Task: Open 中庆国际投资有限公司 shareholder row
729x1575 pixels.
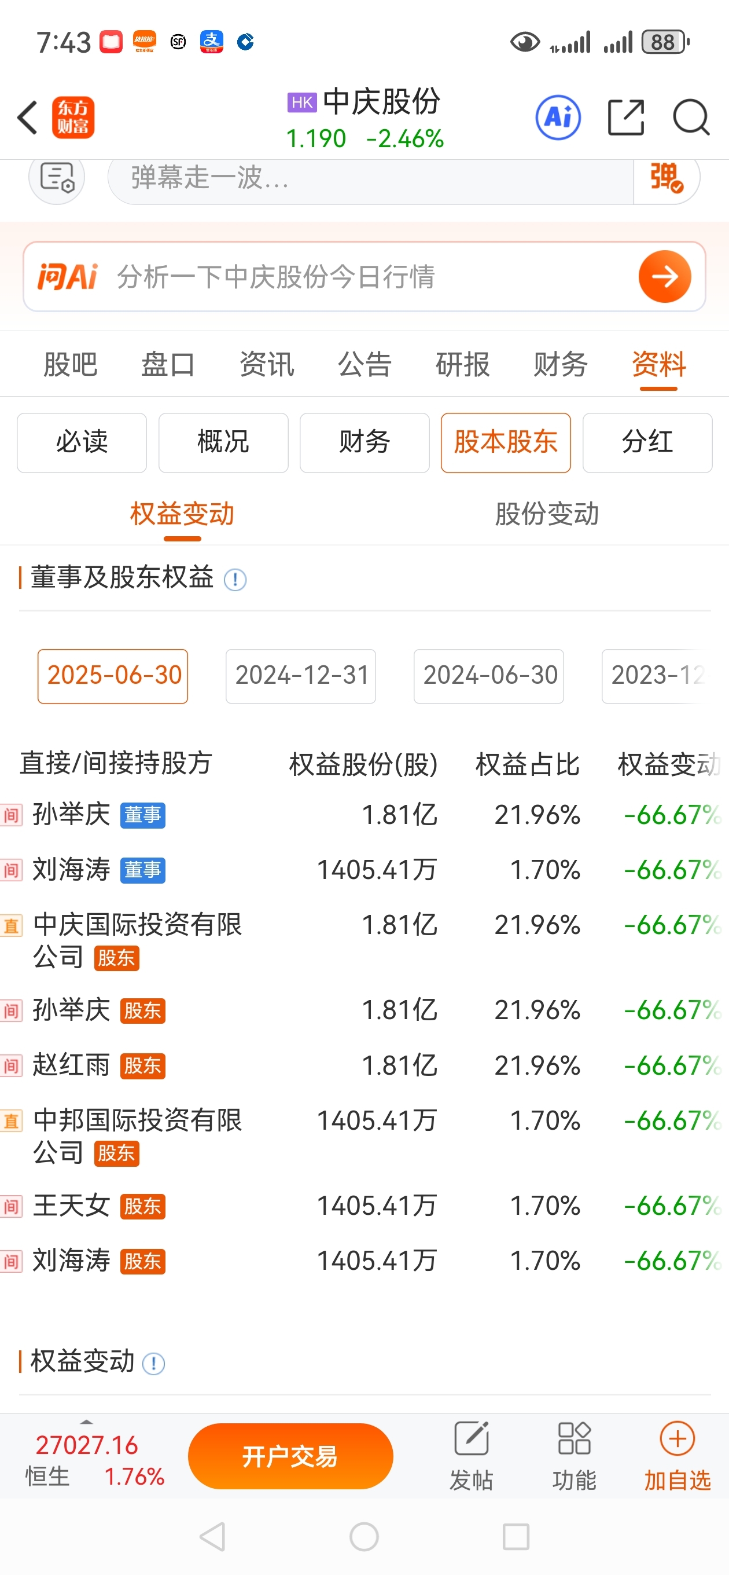Action: coord(364,940)
